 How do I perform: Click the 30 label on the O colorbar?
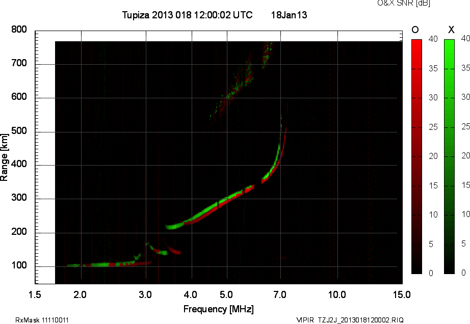tap(433, 98)
